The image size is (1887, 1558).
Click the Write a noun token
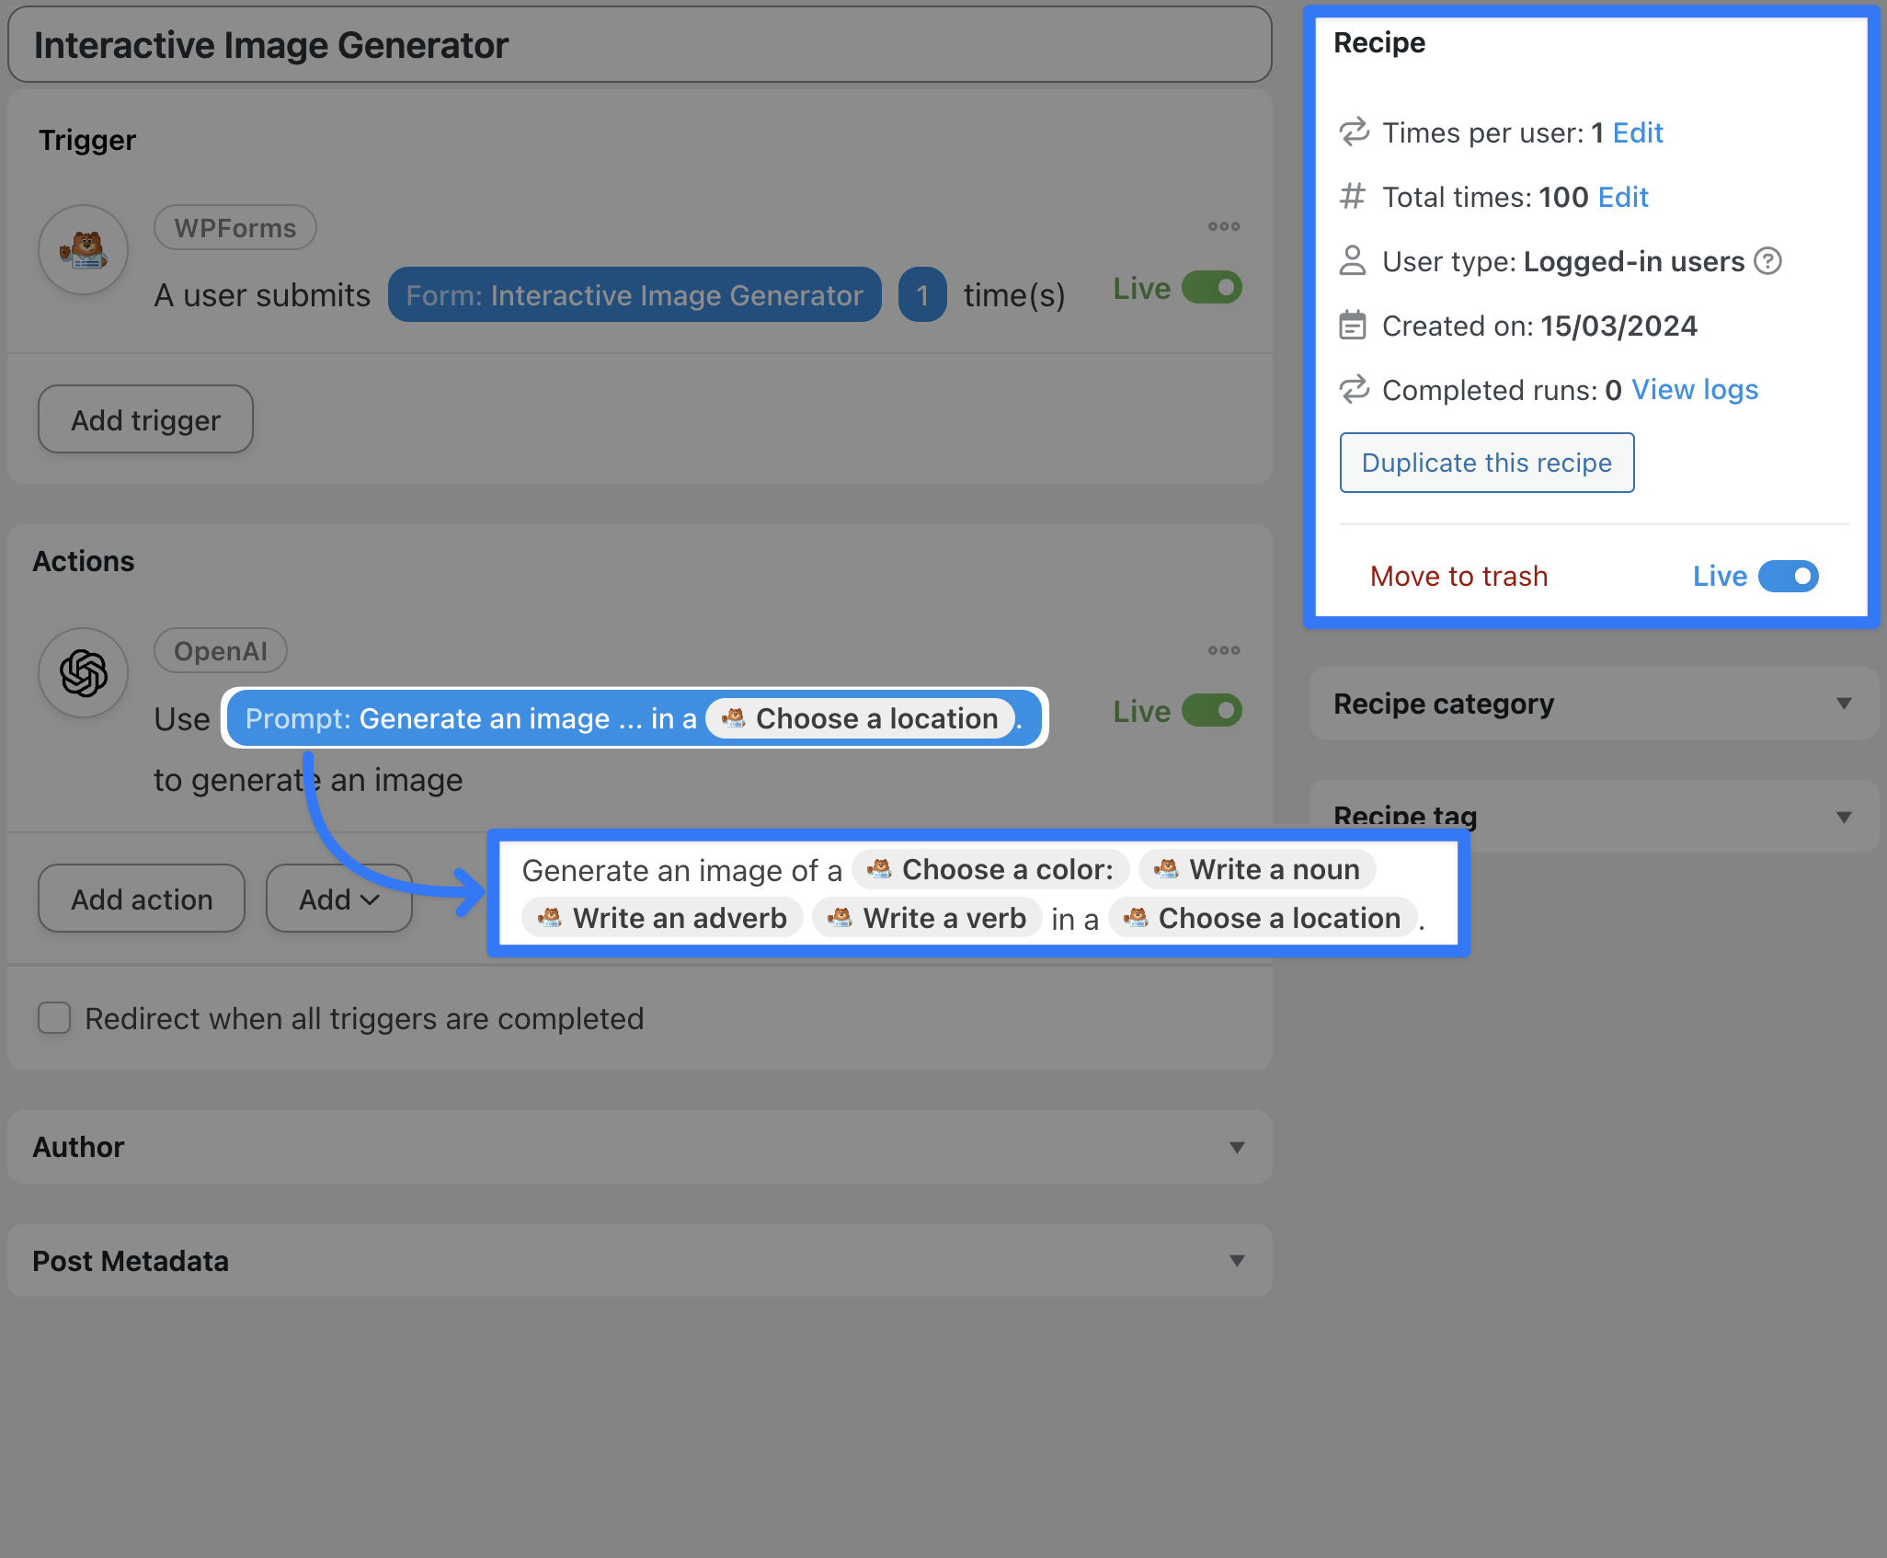pos(1257,869)
